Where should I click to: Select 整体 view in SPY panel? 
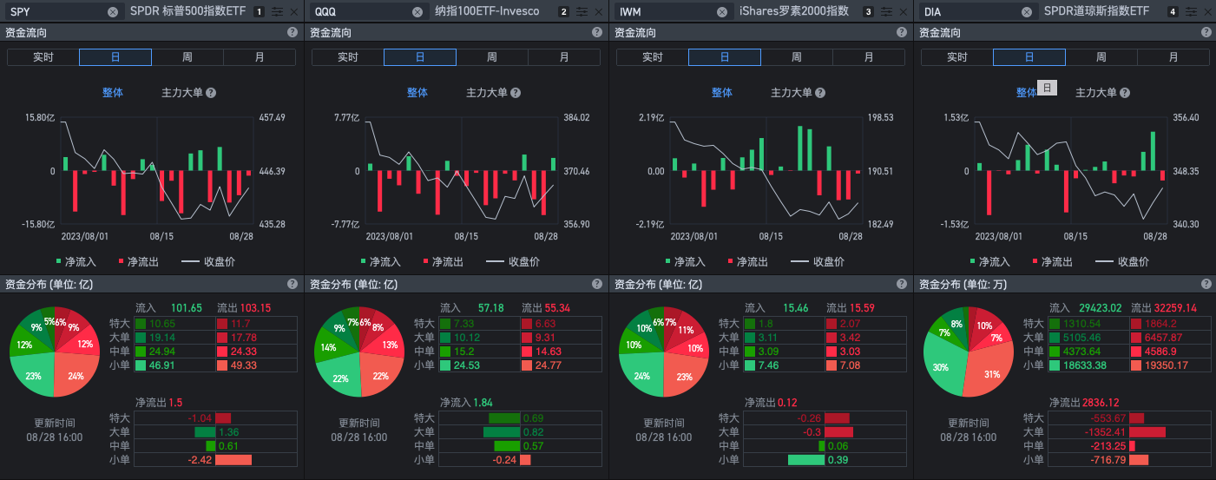coord(113,93)
